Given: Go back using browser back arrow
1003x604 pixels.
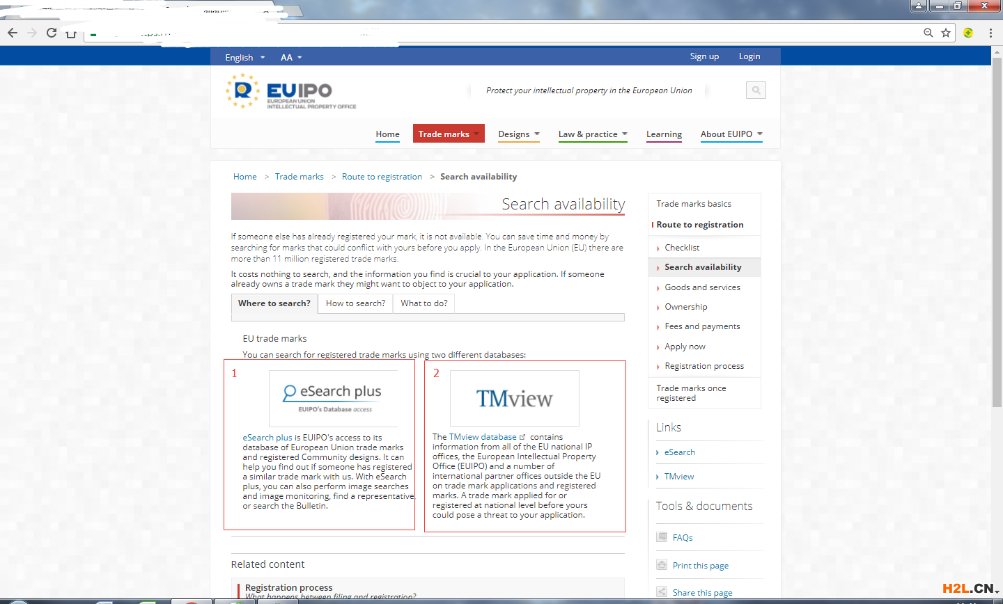Looking at the screenshot, I should (x=13, y=33).
